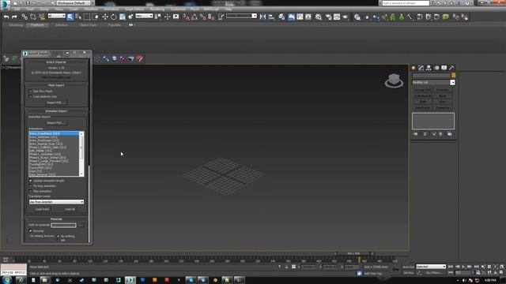Click the 'Load track' button
Screen dimensions: 506x284
42,209
